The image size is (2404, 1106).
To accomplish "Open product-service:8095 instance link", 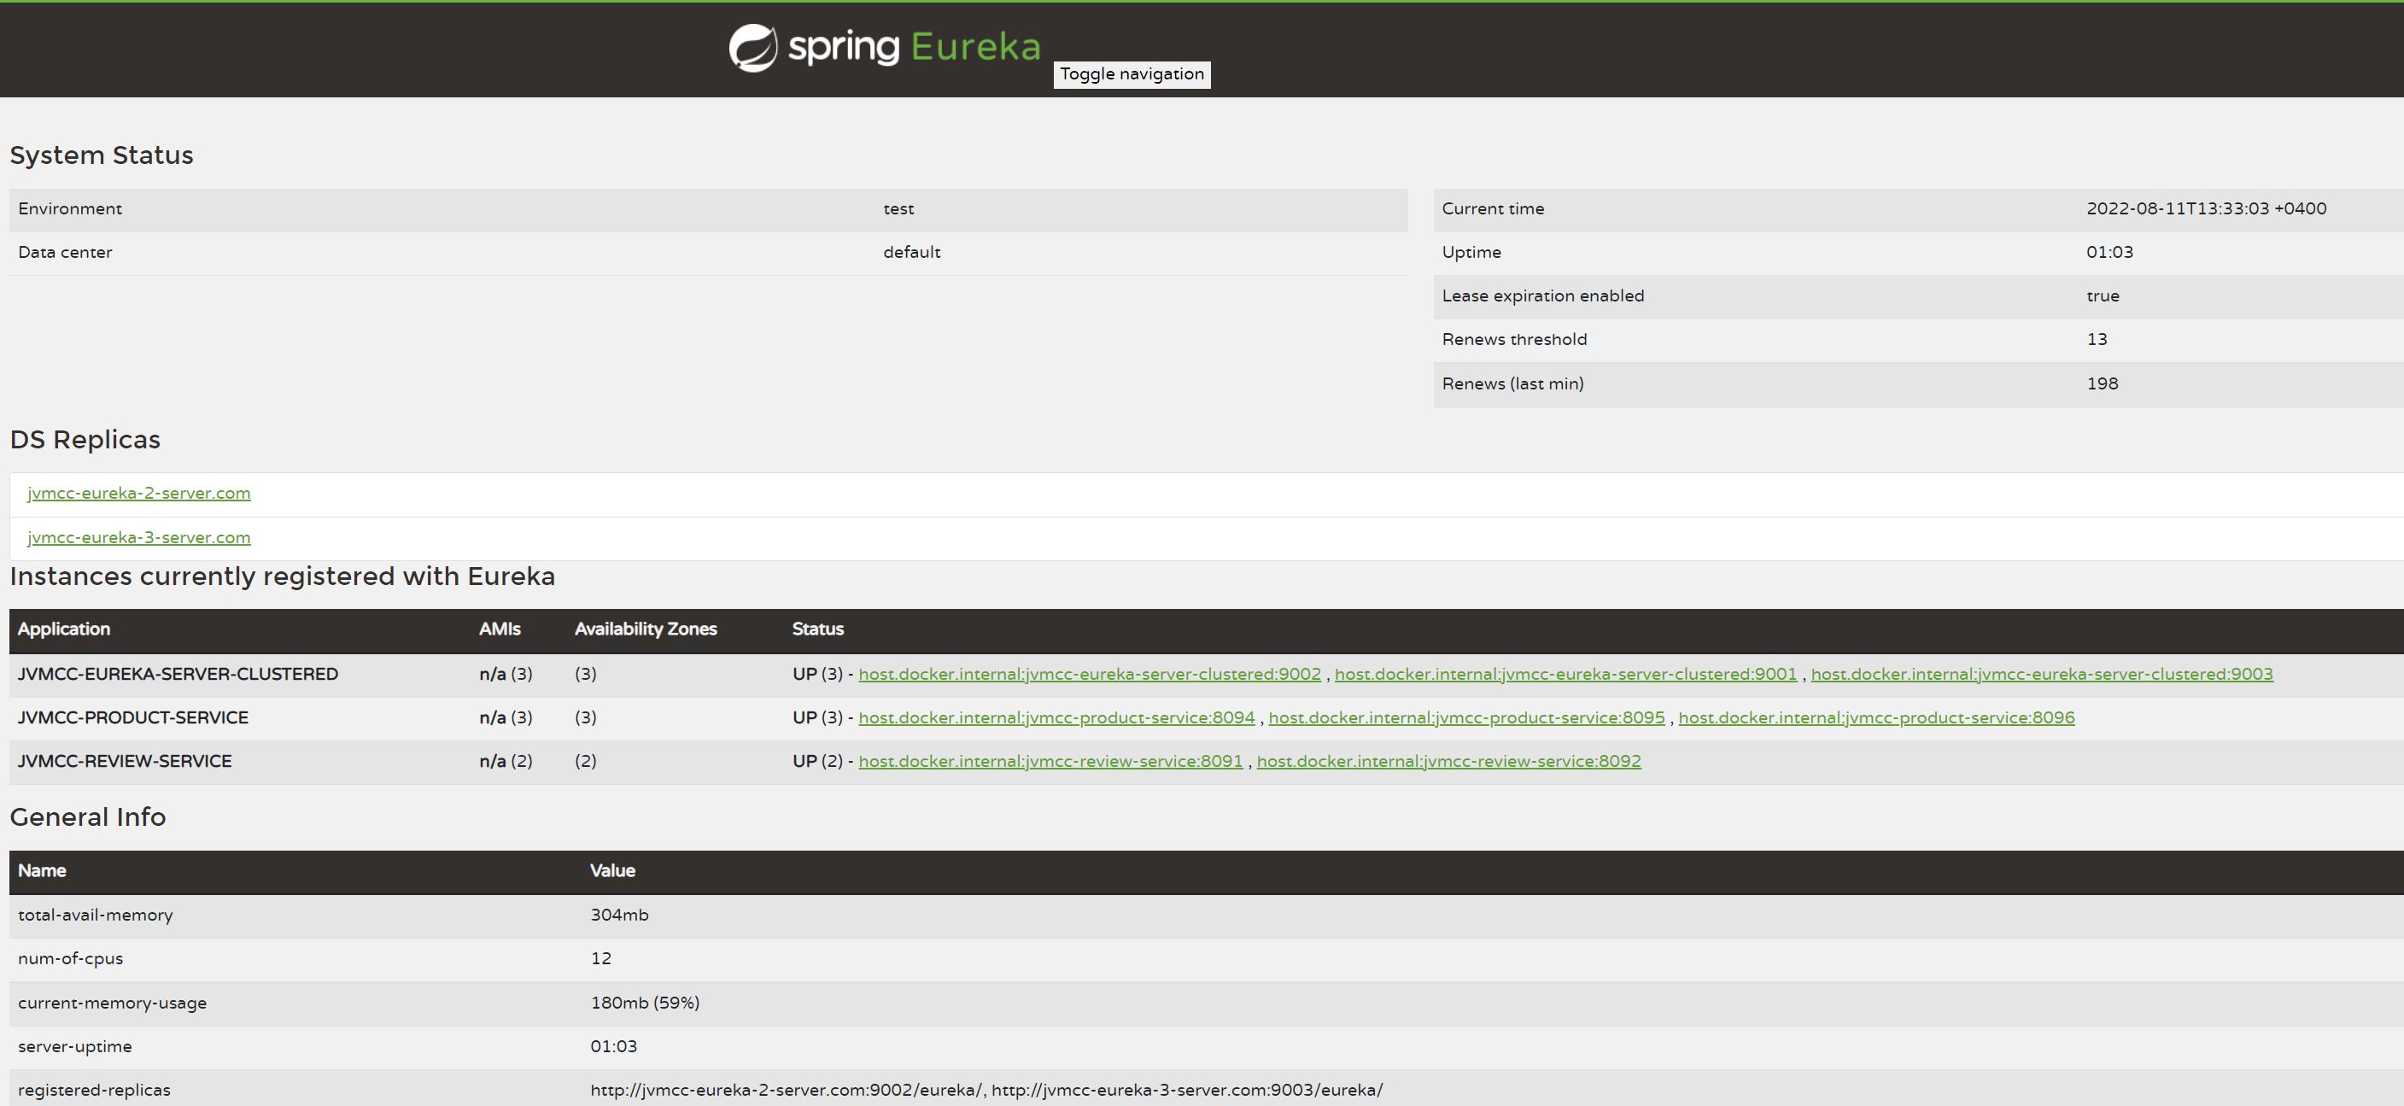I will click(1466, 717).
